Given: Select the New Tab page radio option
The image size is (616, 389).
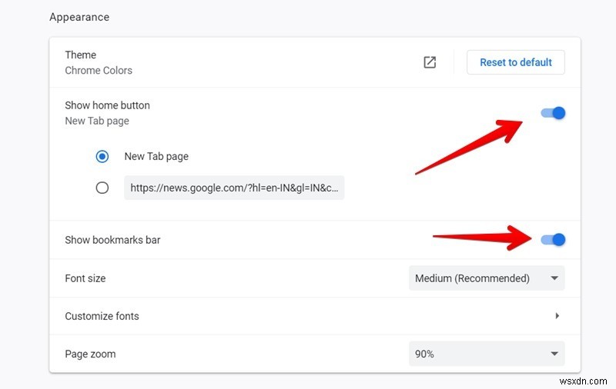Looking at the screenshot, I should [x=102, y=157].
